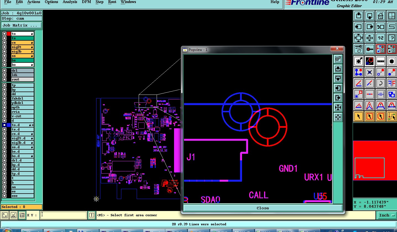Toggle the 'cs' layer checkbox
Image resolution: width=397 pixels, height=232 pixels.
coord(4,43)
